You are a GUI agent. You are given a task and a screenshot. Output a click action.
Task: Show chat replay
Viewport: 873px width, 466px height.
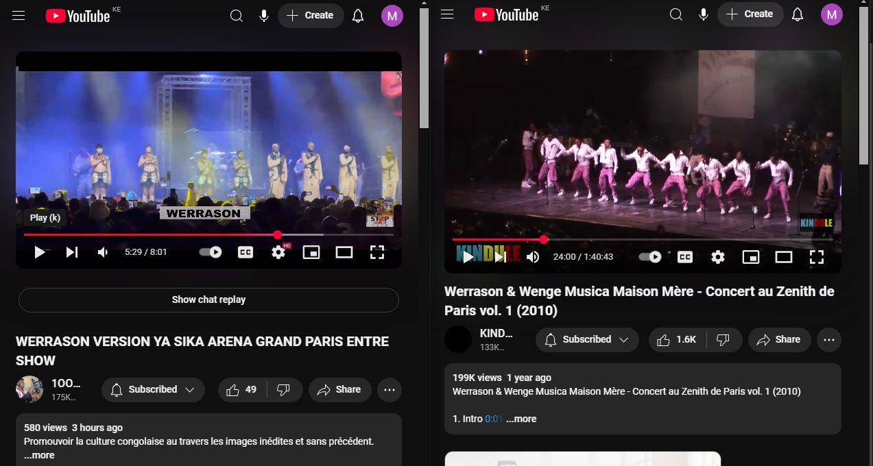(x=208, y=299)
